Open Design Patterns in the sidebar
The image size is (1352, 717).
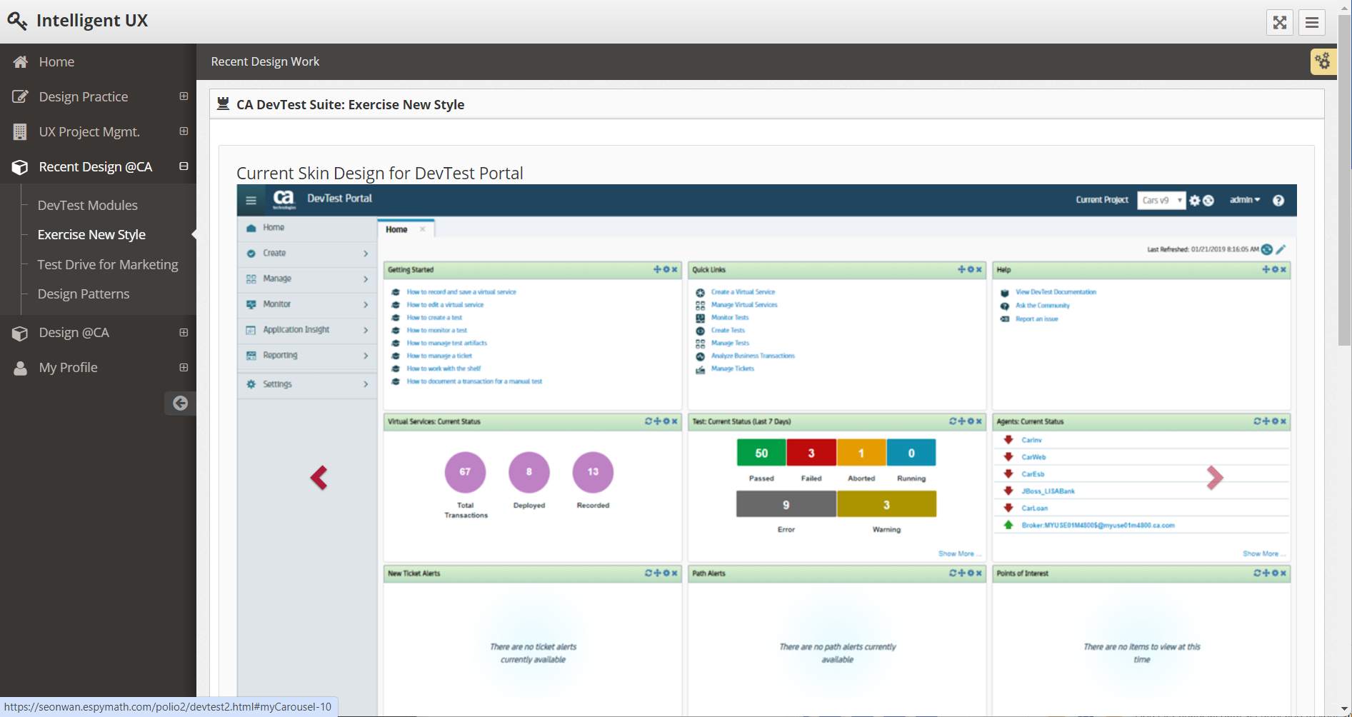(x=84, y=294)
